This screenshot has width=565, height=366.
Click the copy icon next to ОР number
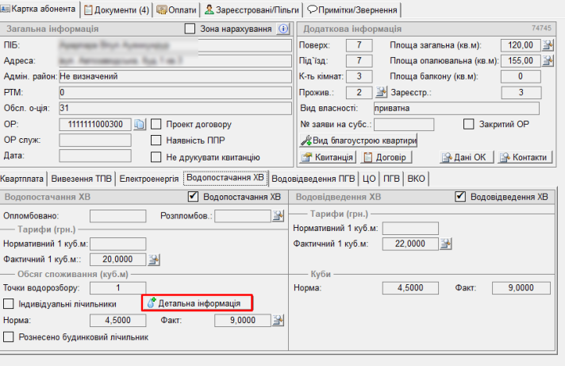tap(140, 125)
